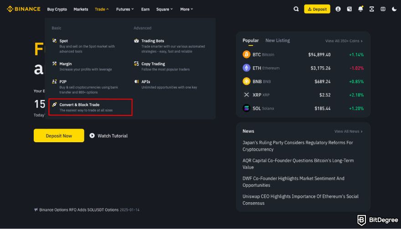Image resolution: width=401 pixels, height=229 pixels.
Task: Expand the Square dropdown
Action: 165,9
